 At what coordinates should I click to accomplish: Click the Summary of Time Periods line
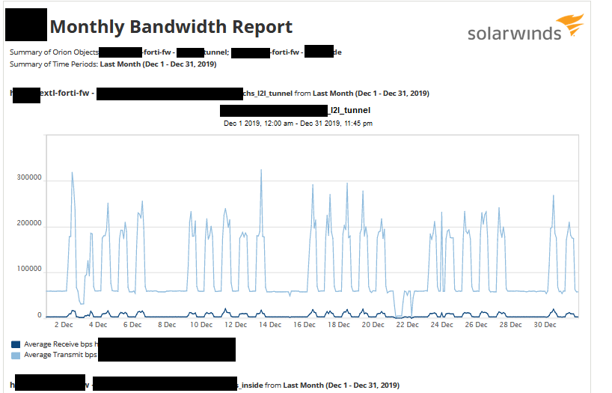pyautogui.click(x=113, y=64)
